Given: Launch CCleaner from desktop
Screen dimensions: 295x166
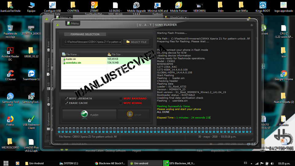Looking at the screenshot, I should click(x=10, y=75).
